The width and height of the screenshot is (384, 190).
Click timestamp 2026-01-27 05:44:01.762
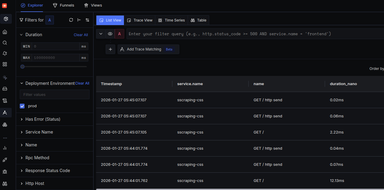pos(124,181)
